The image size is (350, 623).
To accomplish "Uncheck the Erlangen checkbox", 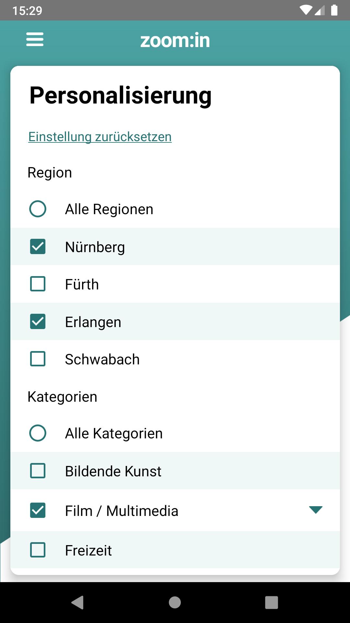I will pos(38,322).
